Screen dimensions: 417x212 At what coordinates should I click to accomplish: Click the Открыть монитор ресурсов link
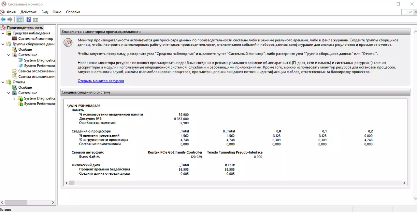[101, 81]
